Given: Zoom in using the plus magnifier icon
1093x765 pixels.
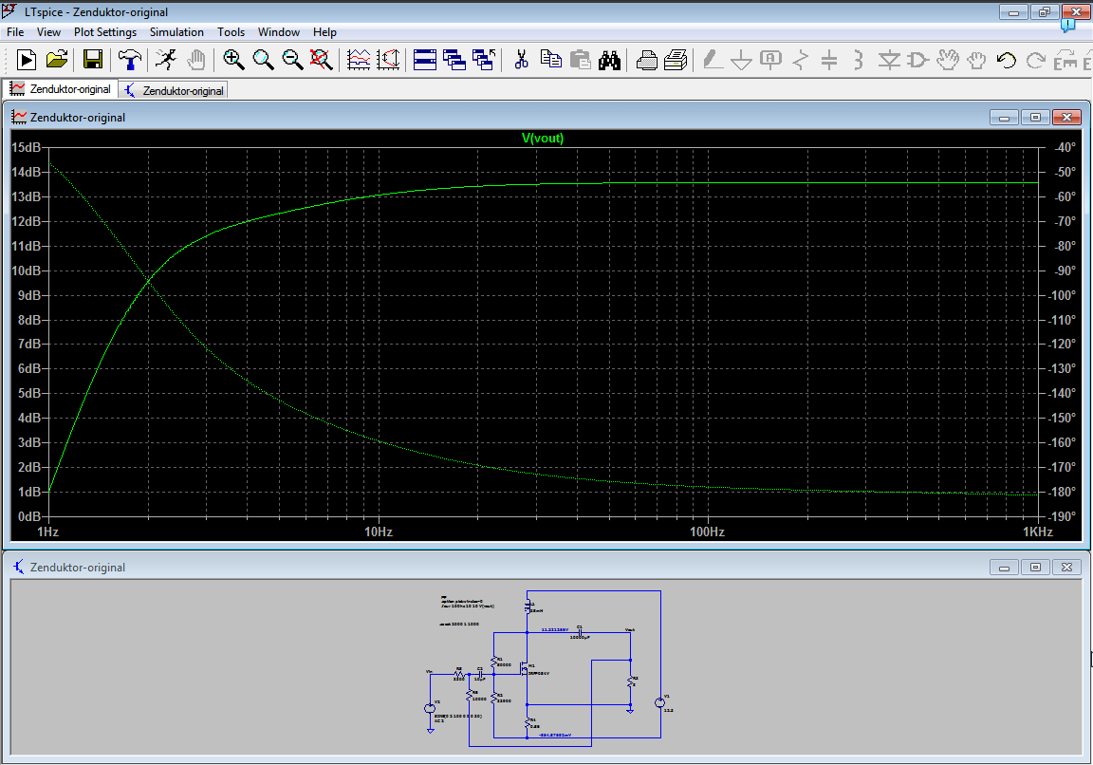Looking at the screenshot, I should click(233, 60).
